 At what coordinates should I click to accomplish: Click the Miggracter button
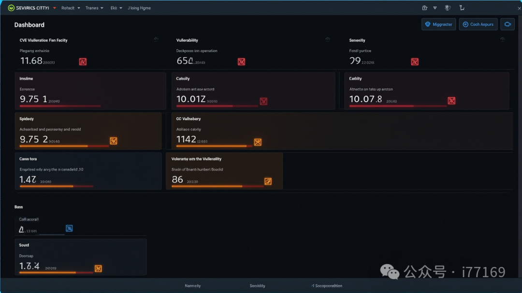(x=438, y=24)
